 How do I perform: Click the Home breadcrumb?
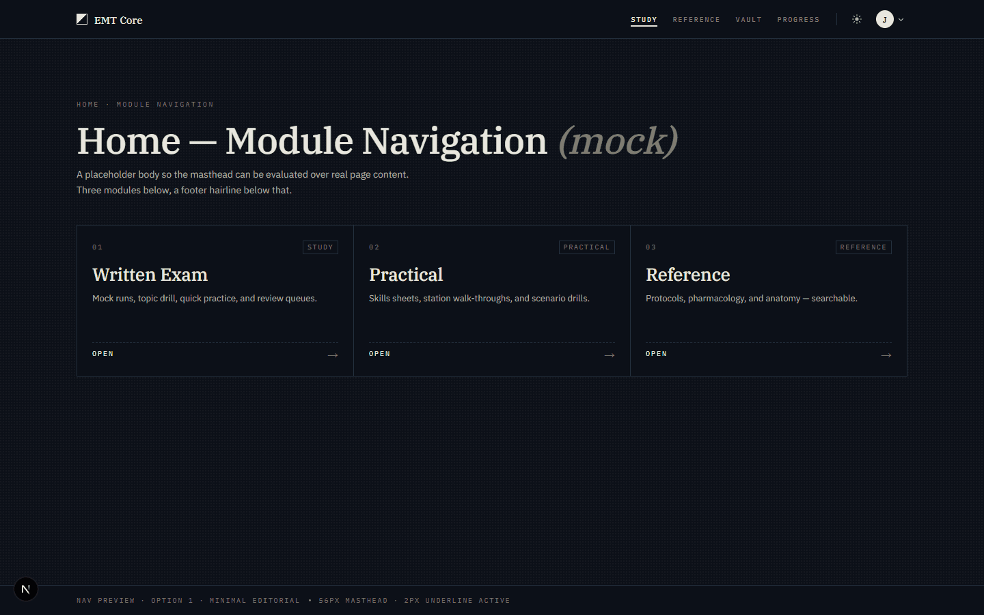[87, 105]
